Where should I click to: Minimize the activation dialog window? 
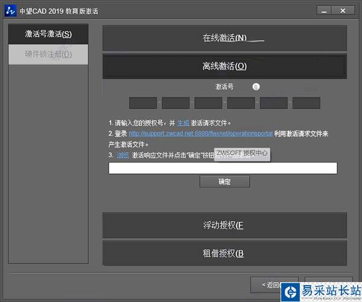pos(324,11)
